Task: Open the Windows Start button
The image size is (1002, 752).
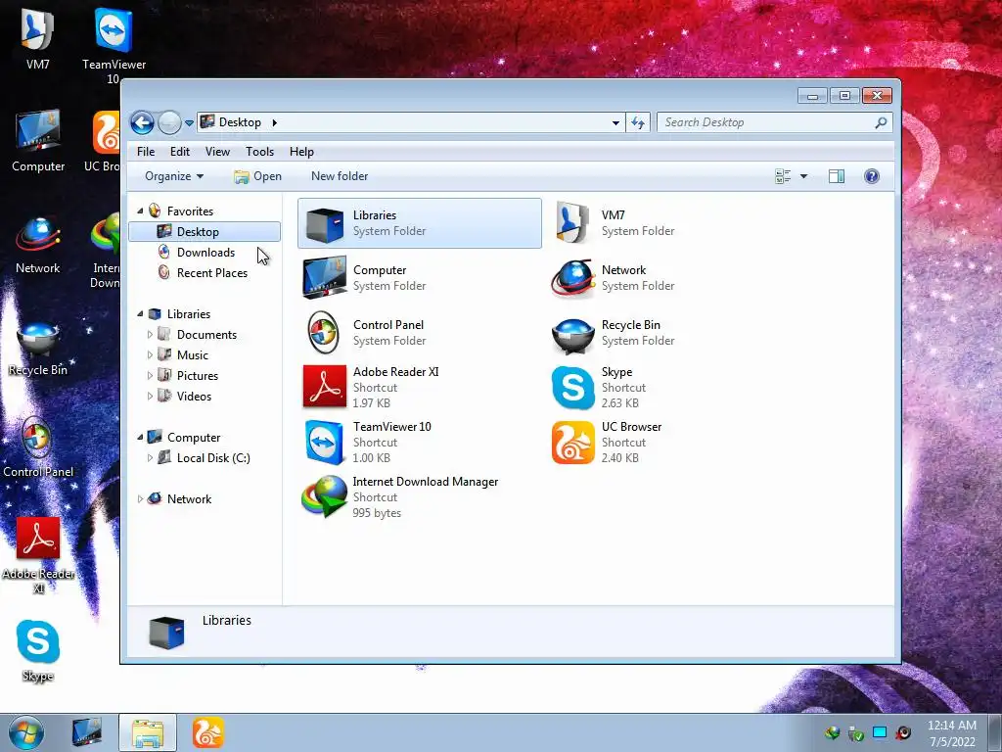Action: pos(26,732)
